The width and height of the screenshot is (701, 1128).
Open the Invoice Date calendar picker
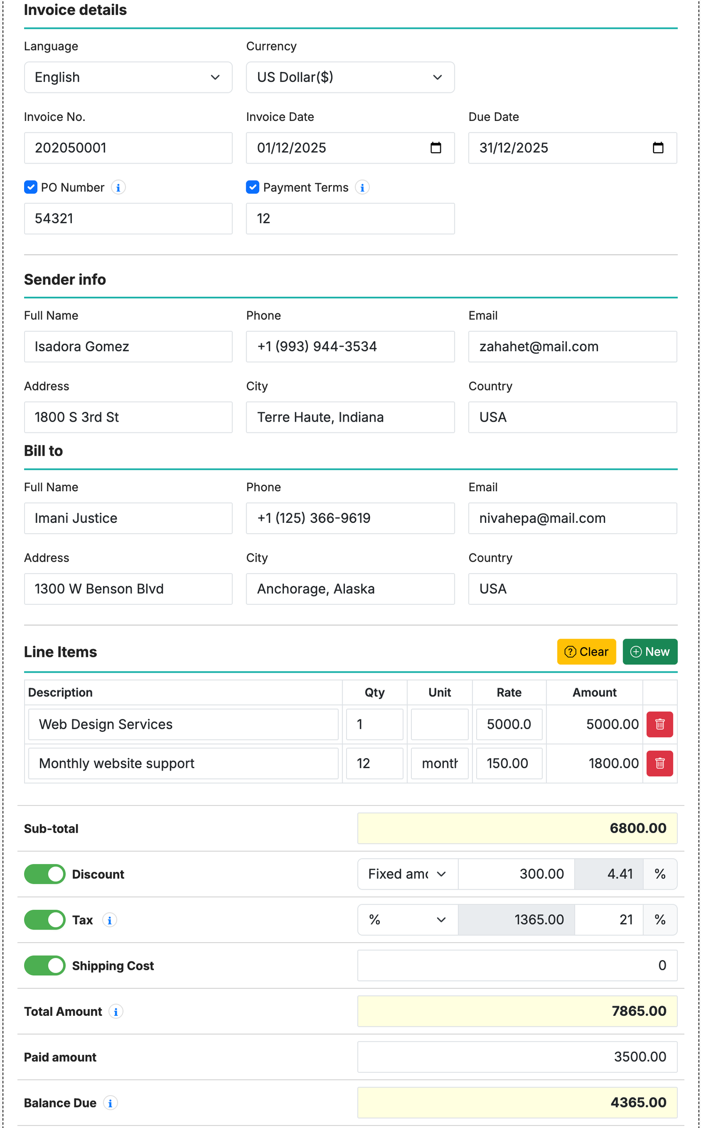tap(435, 148)
